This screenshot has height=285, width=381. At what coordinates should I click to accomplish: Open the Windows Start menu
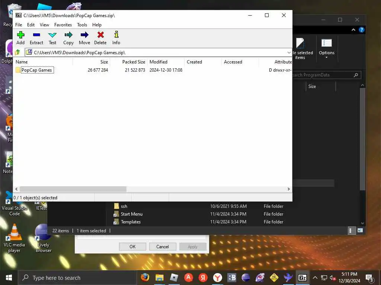9,278
